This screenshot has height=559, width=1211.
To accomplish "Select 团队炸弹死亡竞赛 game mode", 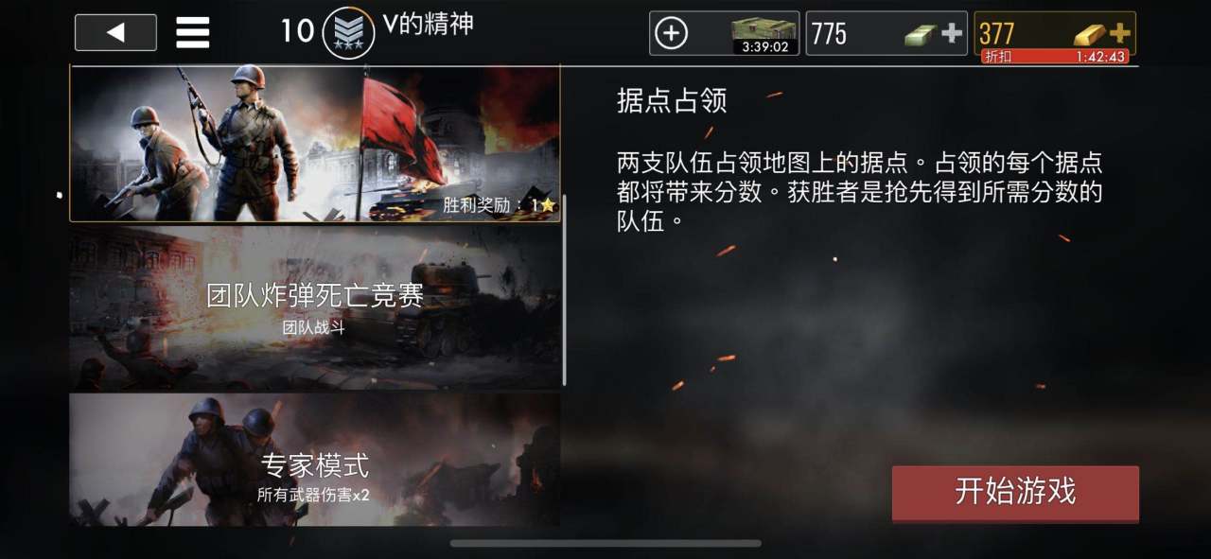I will click(315, 307).
